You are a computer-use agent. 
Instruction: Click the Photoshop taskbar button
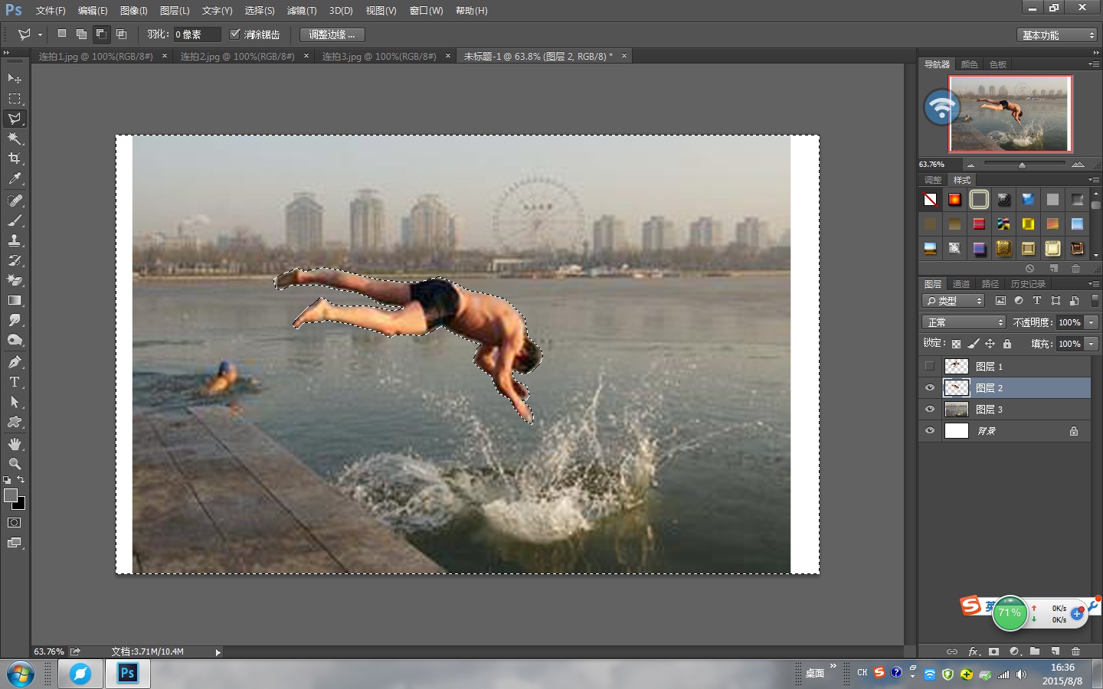[127, 674]
